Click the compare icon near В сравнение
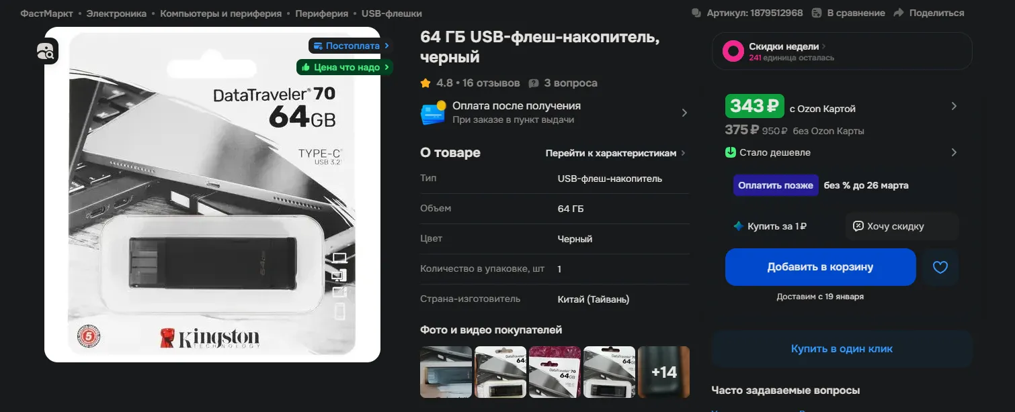1015x412 pixels. (x=817, y=13)
